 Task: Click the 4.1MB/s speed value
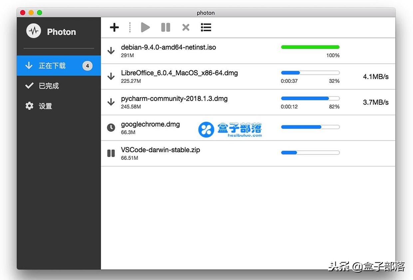(376, 77)
